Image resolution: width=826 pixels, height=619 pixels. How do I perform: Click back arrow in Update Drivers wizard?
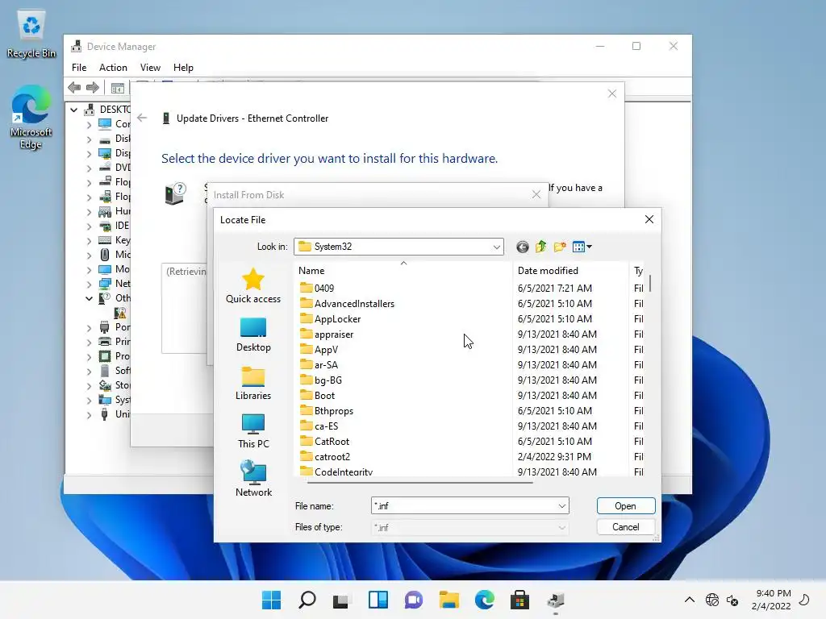tap(142, 118)
